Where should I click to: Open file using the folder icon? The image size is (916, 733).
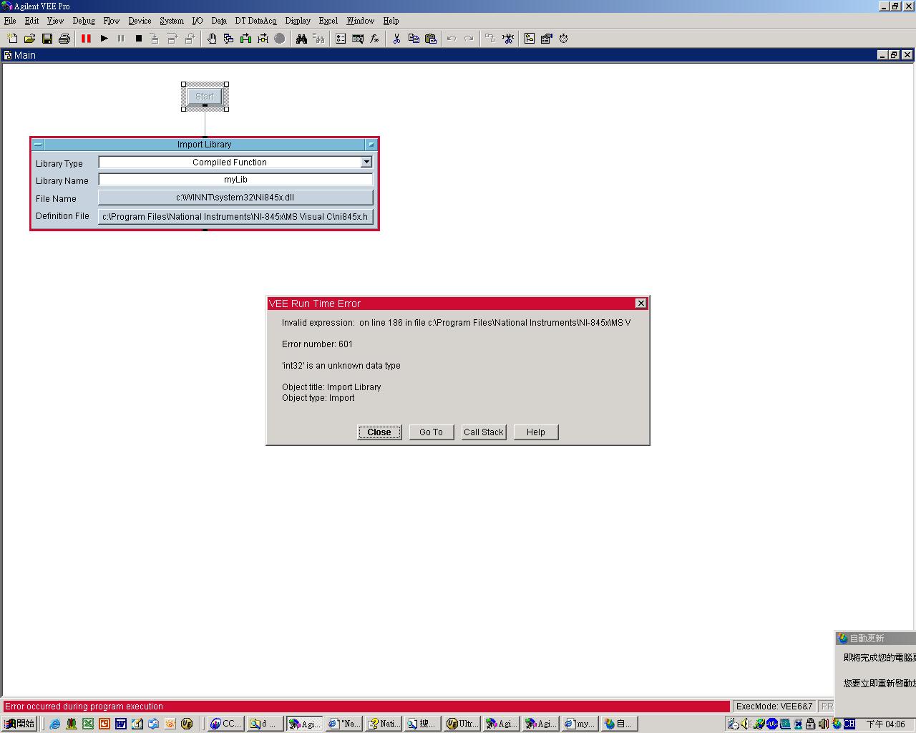[x=29, y=39]
